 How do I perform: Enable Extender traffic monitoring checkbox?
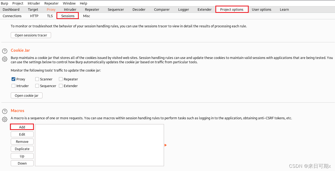[61, 86]
